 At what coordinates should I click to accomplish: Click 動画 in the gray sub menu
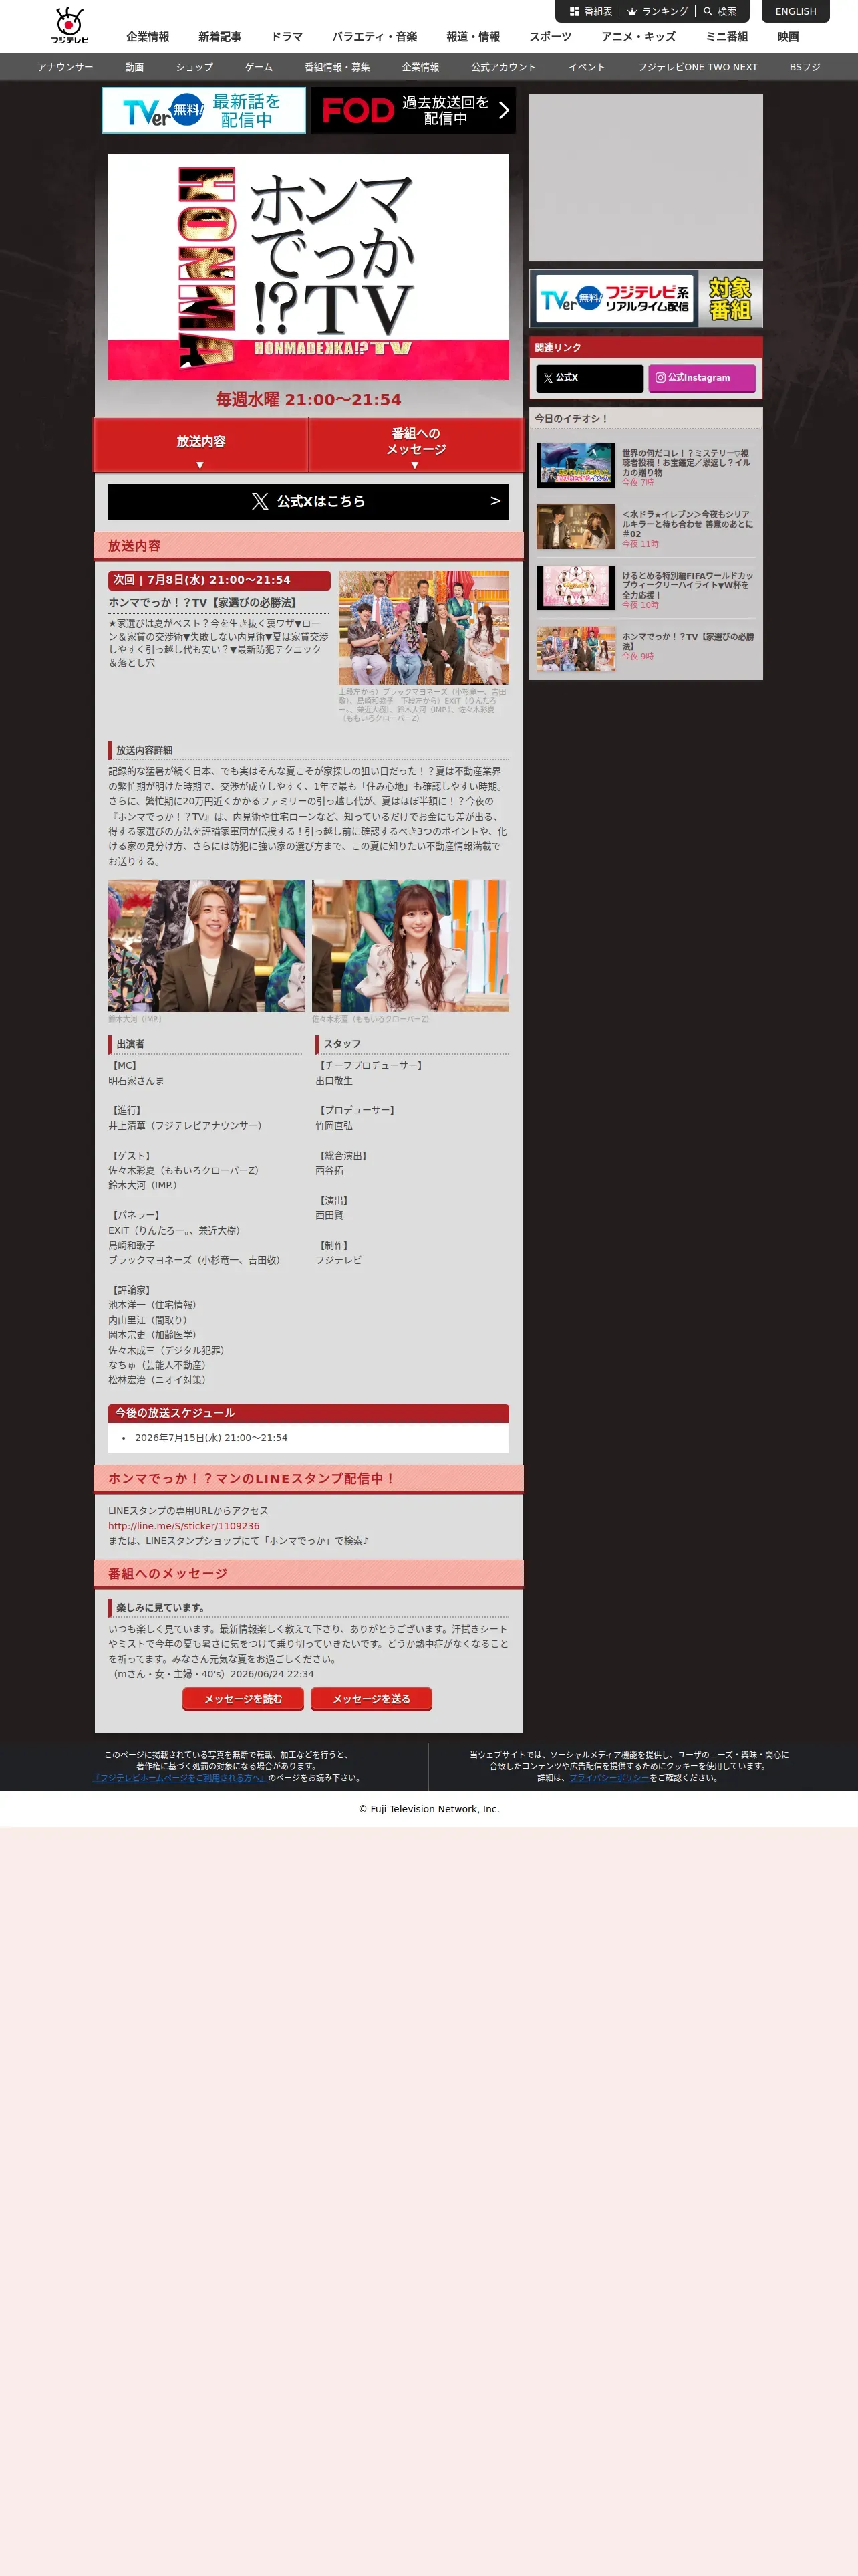tap(135, 67)
